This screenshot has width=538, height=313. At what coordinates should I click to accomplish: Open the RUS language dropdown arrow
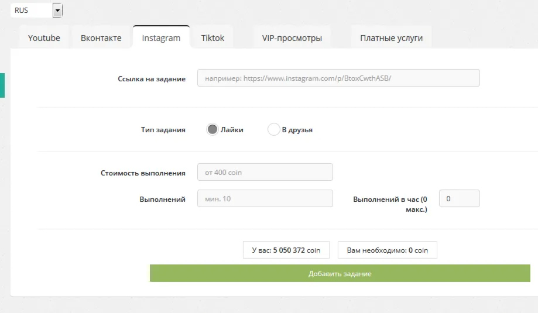(x=57, y=11)
